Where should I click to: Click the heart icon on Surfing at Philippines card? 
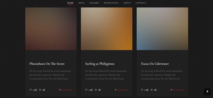(x=86, y=90)
